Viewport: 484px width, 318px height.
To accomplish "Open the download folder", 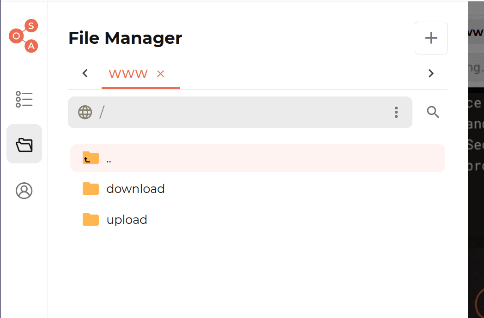I will coord(257,189).
